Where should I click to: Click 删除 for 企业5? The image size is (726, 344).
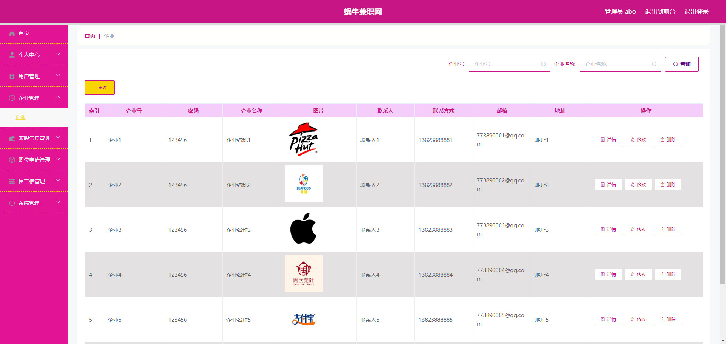(668, 319)
